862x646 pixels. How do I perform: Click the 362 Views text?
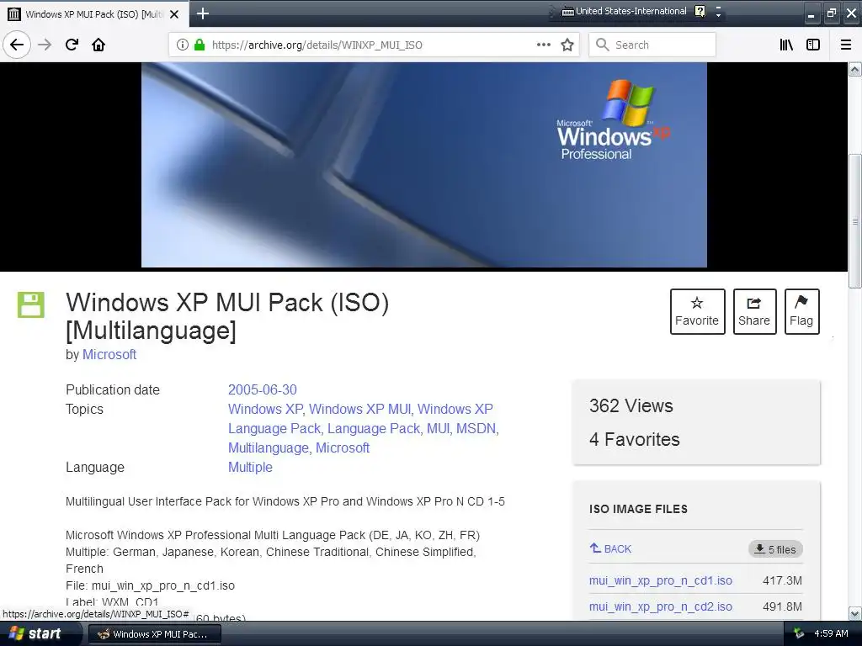pos(631,405)
